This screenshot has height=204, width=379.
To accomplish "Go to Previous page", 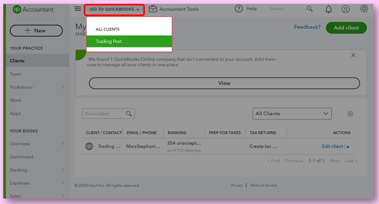I will tap(294, 161).
